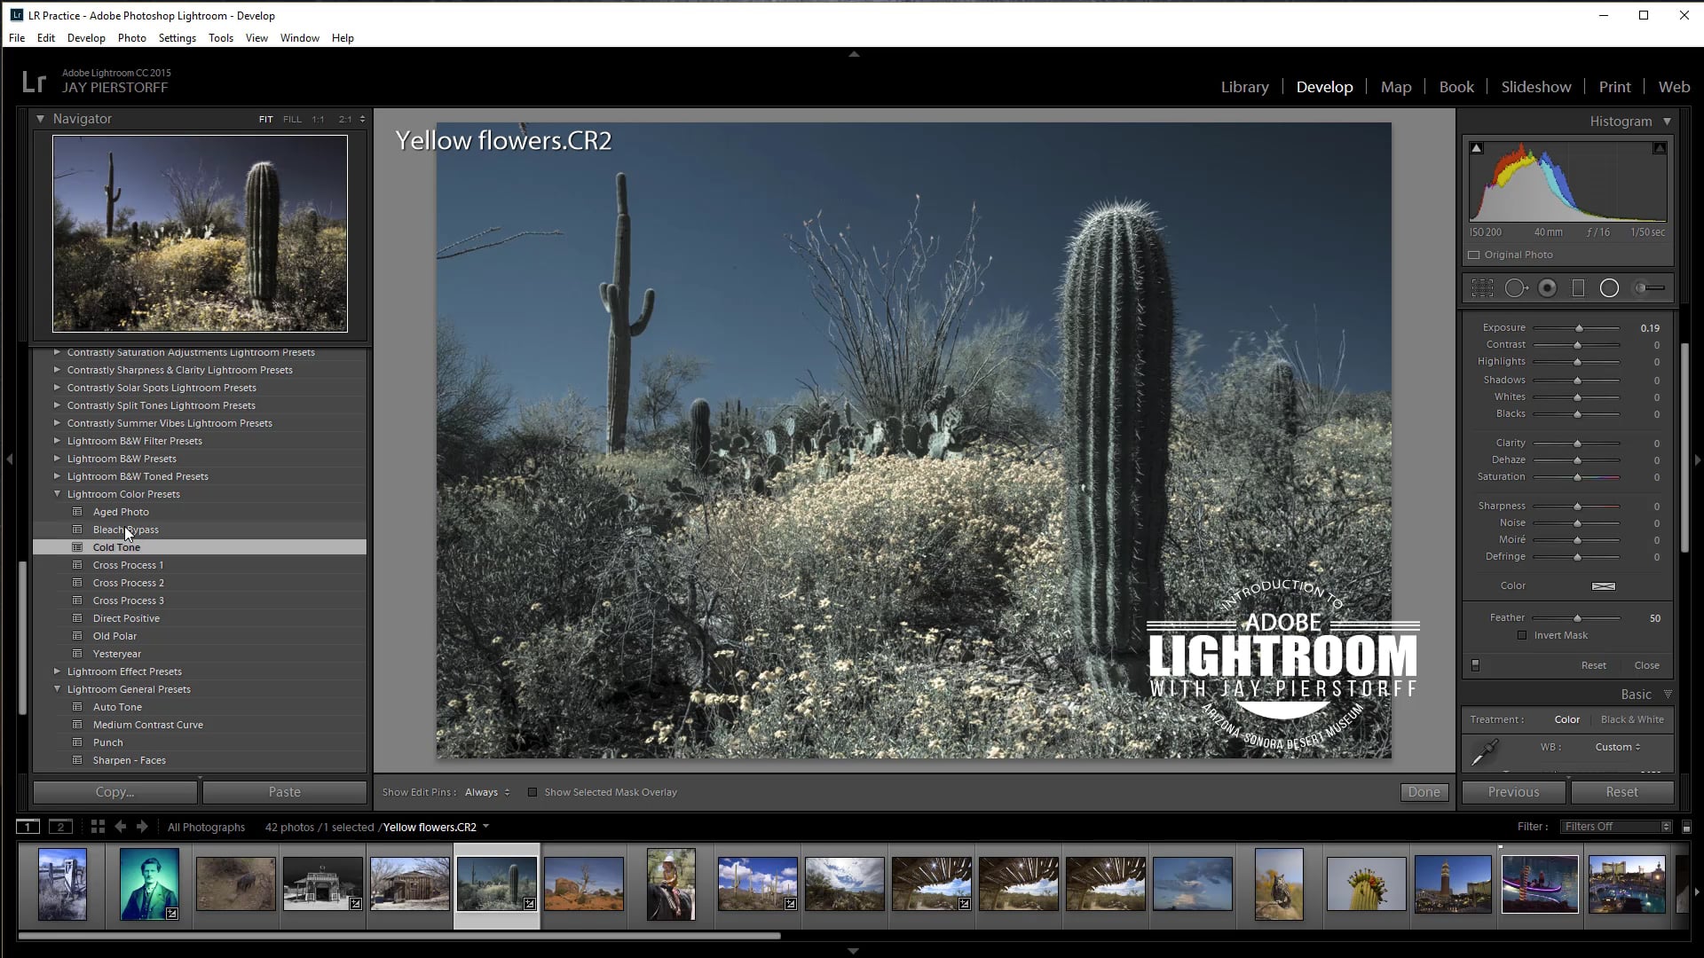Open the WB Custom dropdown
Screen dimensions: 1704x958
pos(1617,747)
